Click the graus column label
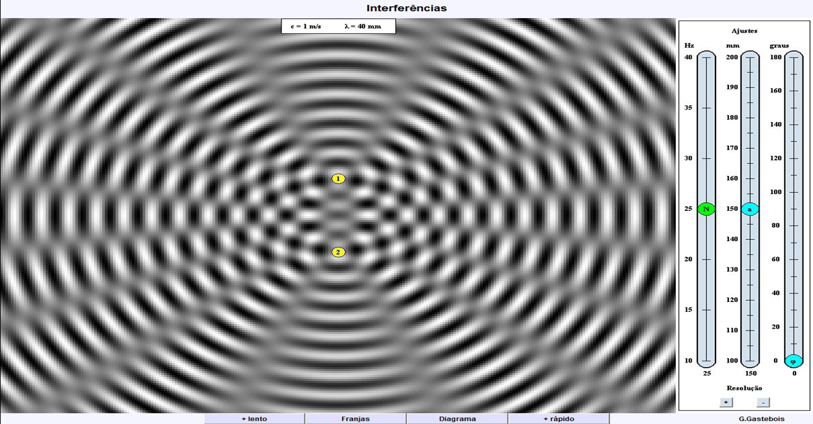 point(779,45)
